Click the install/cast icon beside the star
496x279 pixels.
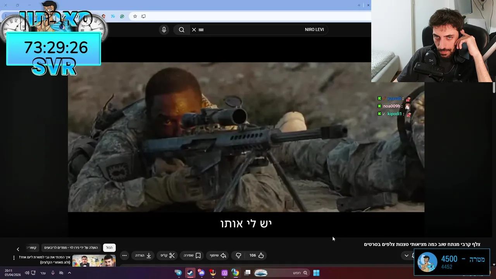point(143,16)
